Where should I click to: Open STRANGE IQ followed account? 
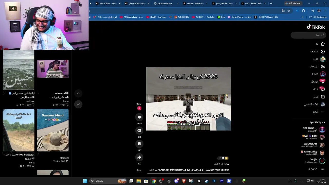click(314, 129)
